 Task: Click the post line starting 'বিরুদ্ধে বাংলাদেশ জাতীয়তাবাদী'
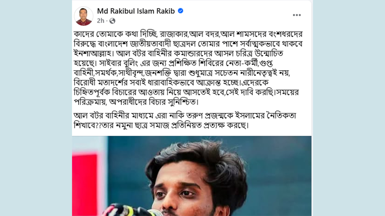(188, 44)
